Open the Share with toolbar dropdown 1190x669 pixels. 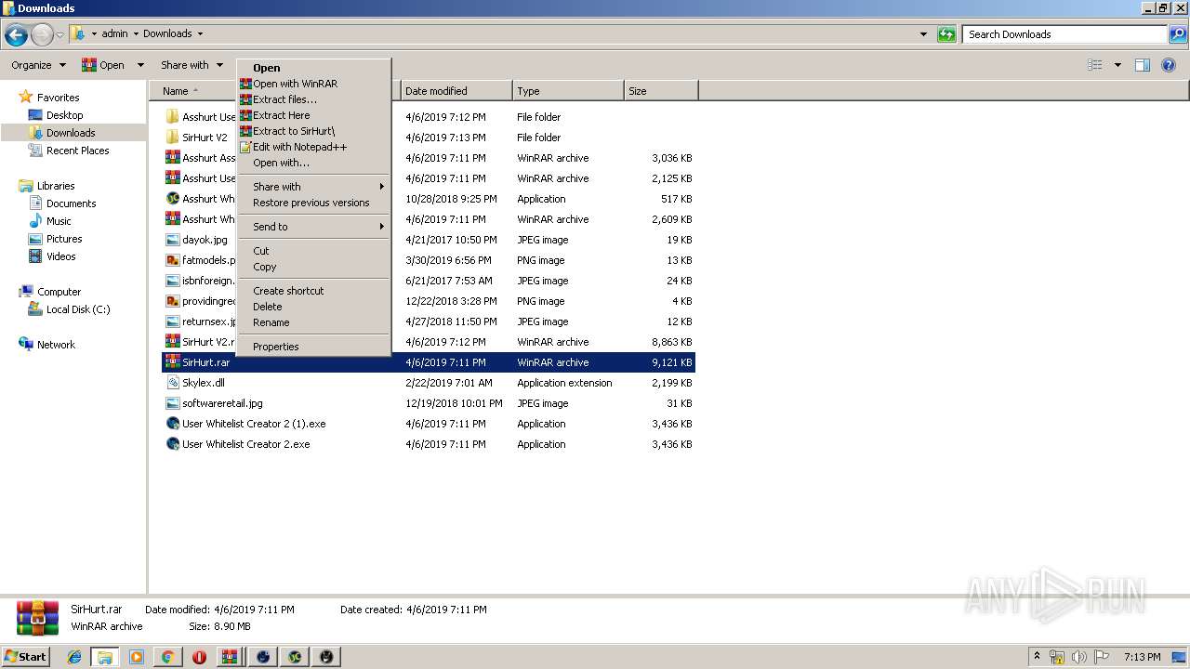tap(192, 65)
